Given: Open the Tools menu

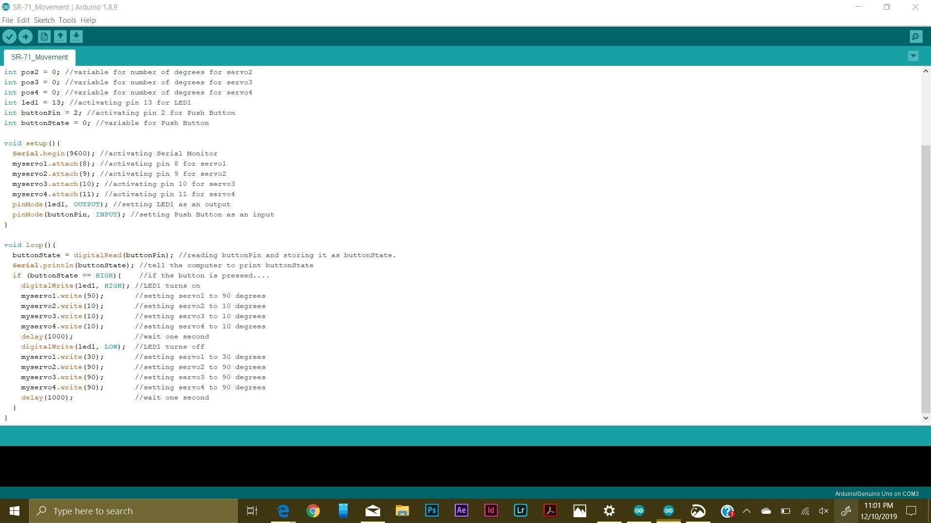Looking at the screenshot, I should coord(67,20).
